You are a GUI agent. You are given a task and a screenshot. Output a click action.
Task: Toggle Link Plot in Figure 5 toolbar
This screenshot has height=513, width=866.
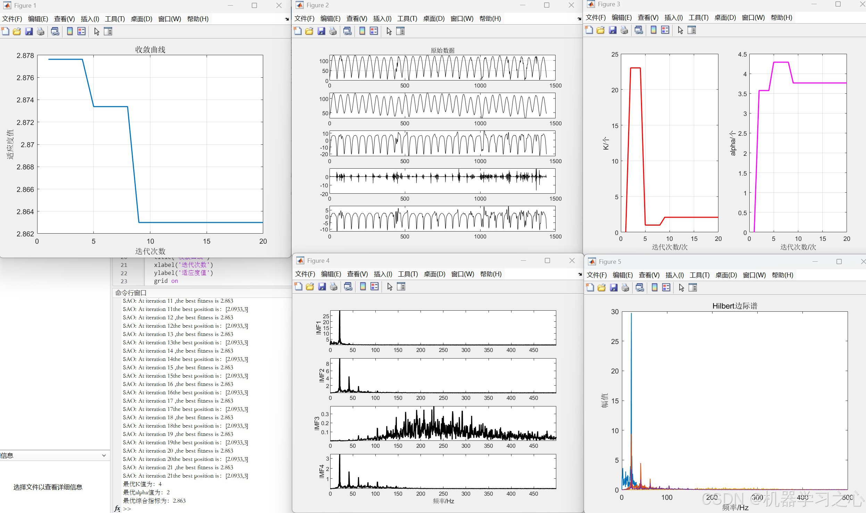(640, 288)
